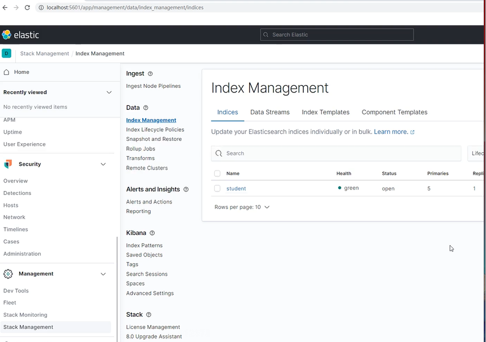
Task: Open Transforms page
Action: pyautogui.click(x=140, y=158)
